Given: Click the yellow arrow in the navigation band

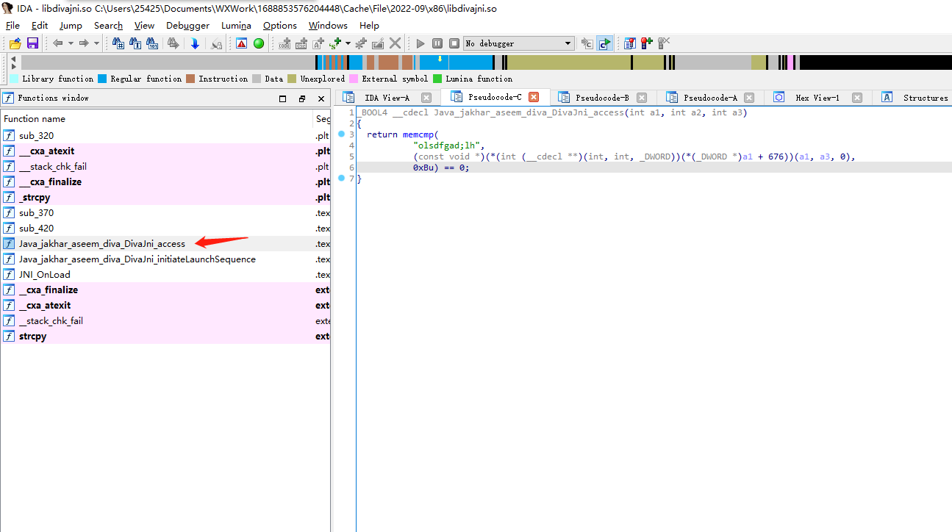Looking at the screenshot, I should (440, 59).
